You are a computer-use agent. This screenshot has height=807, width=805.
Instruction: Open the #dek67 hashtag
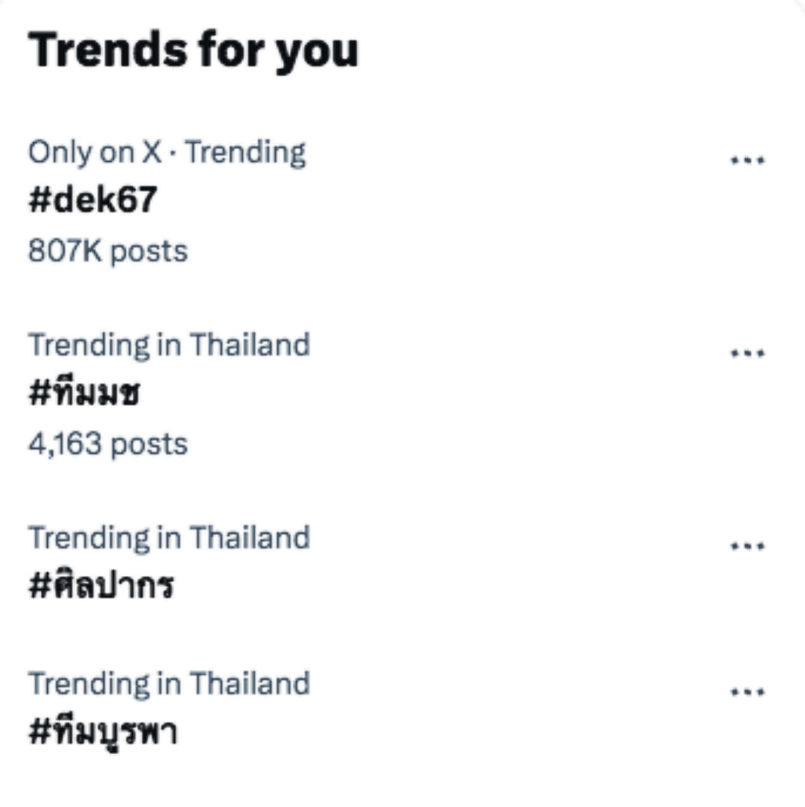[92, 200]
